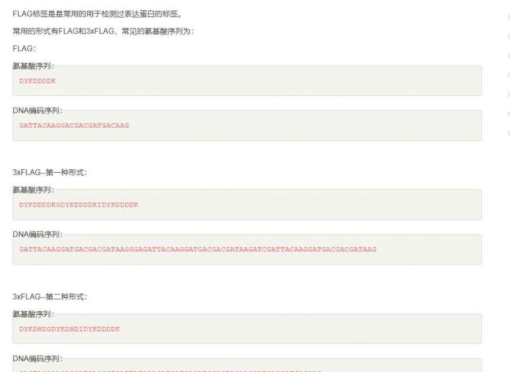The height and width of the screenshot is (372, 510).
Task: Click the topmost cut-off sidebar circle icon
Action: [x=508, y=18]
